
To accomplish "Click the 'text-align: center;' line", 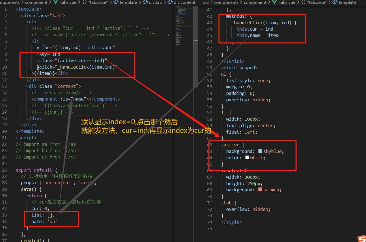I will coord(251,125).
